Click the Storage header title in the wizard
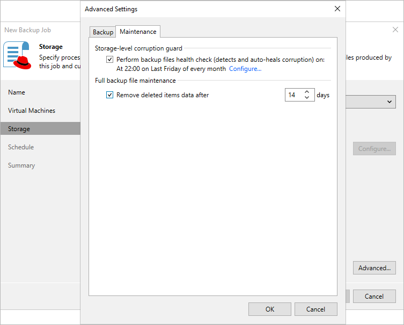The image size is (404, 325). point(51,47)
